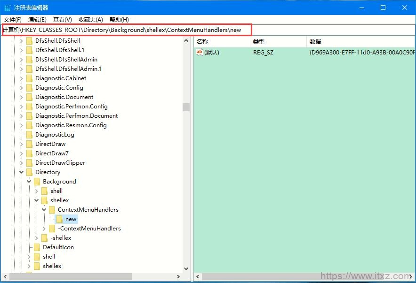Select the Diagnostic.Cabinet tree item
The height and width of the screenshot is (283, 416).
click(x=61, y=78)
